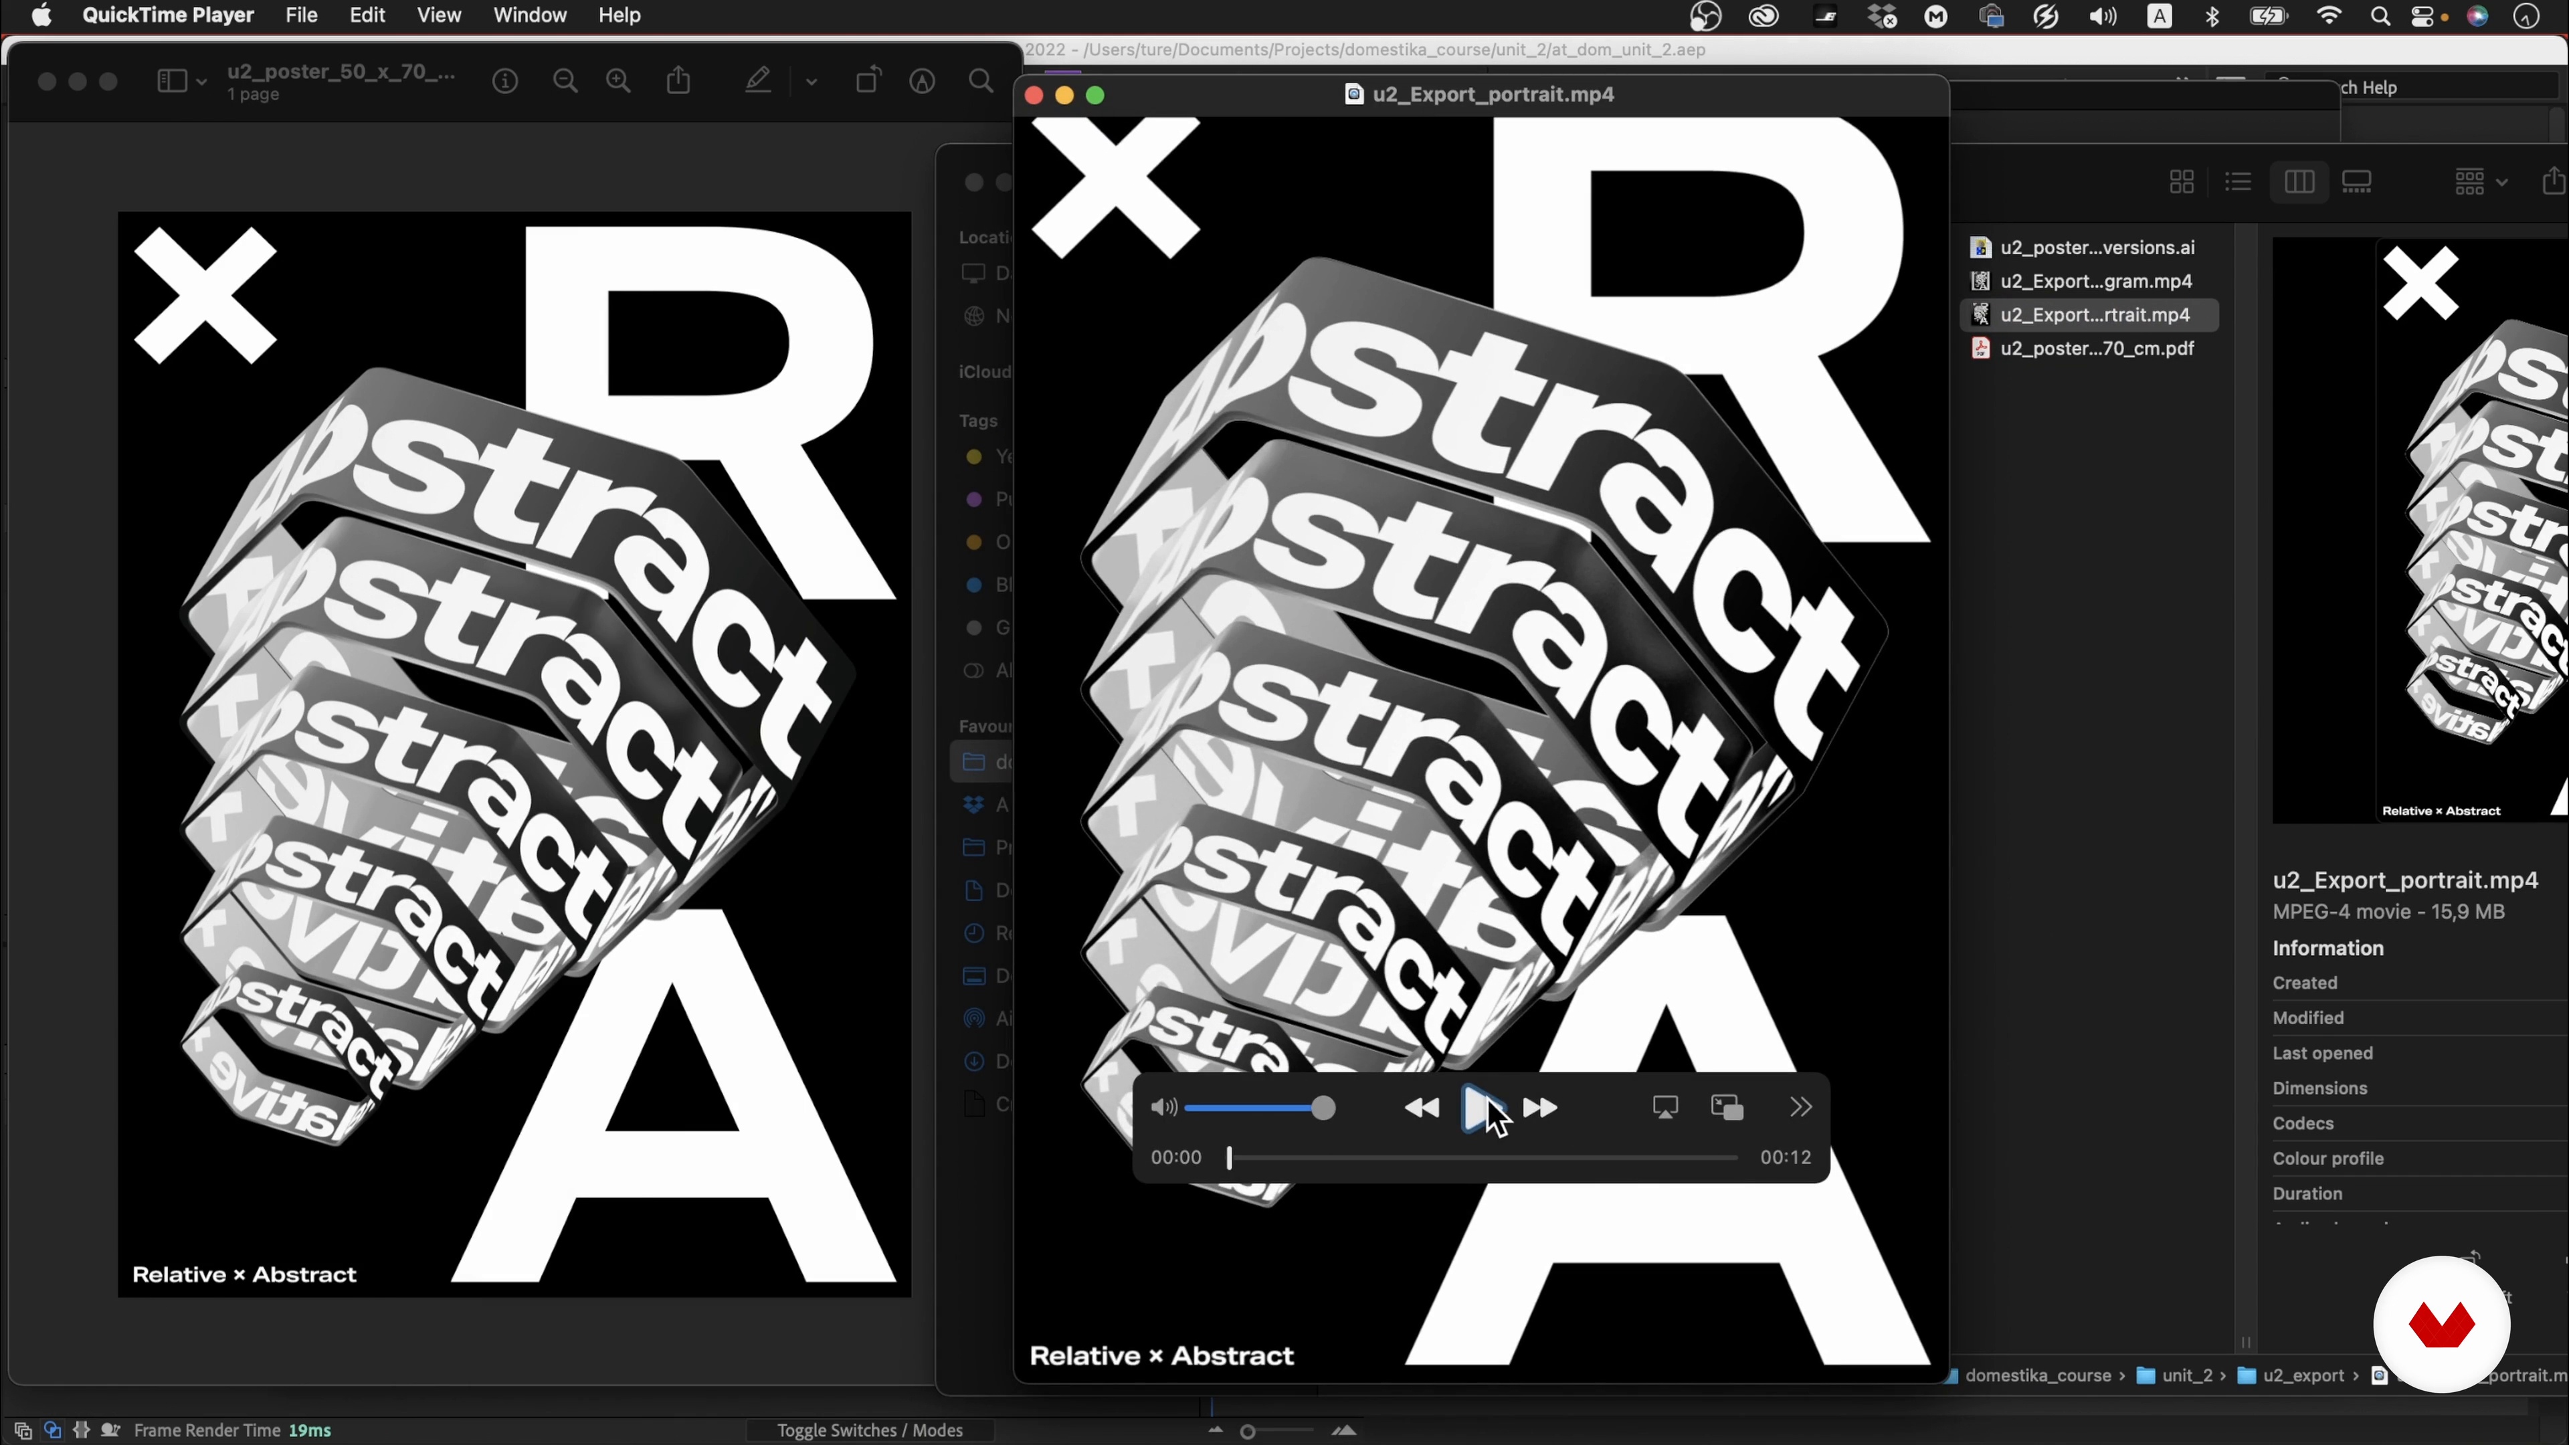The width and height of the screenshot is (2569, 1445).
Task: Click the Creative Cloud icon in menu bar
Action: 1764,16
